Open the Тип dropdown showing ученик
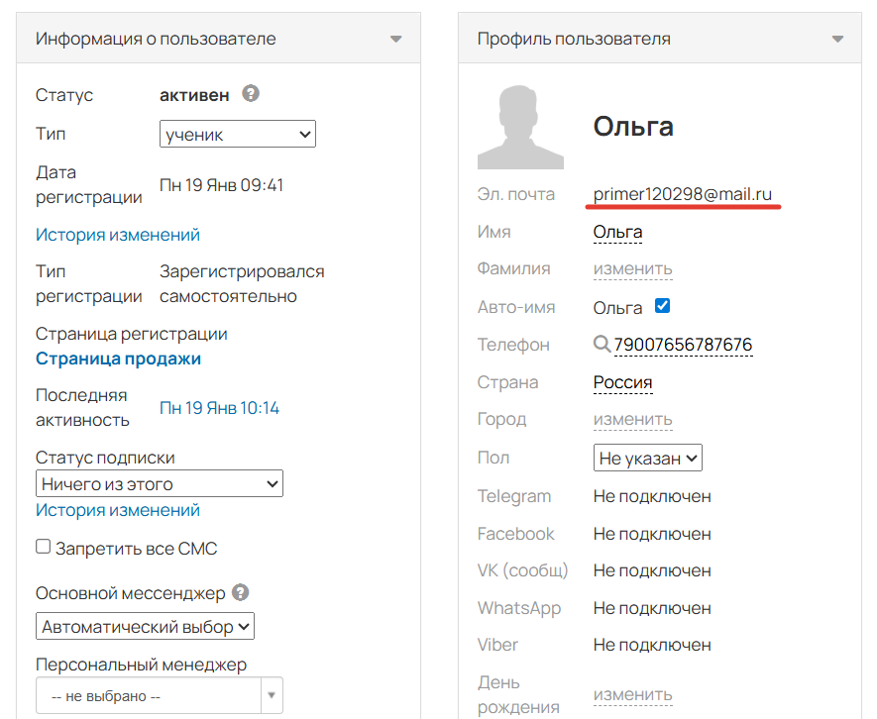877x719 pixels. (237, 134)
